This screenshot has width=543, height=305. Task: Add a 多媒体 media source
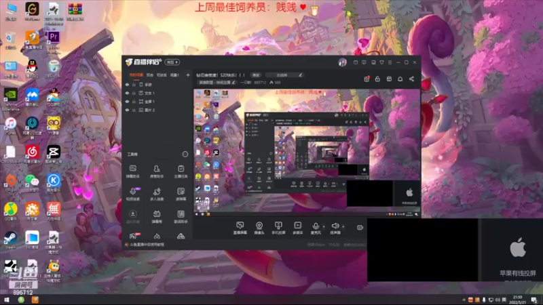coord(297,228)
